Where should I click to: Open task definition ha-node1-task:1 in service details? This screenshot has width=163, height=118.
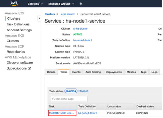pos(82,40)
